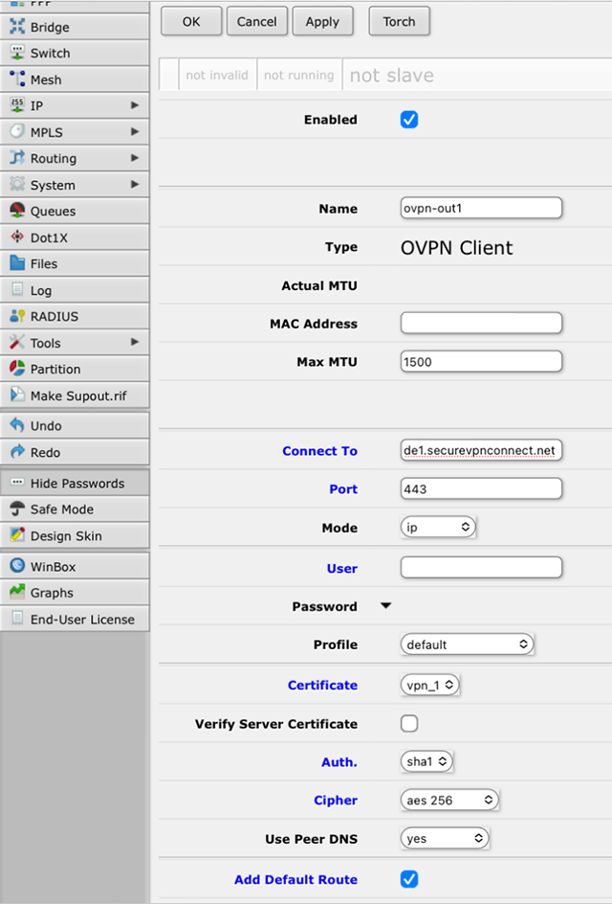Click the WinBox icon
The width and height of the screenshot is (612, 904).
point(17,566)
